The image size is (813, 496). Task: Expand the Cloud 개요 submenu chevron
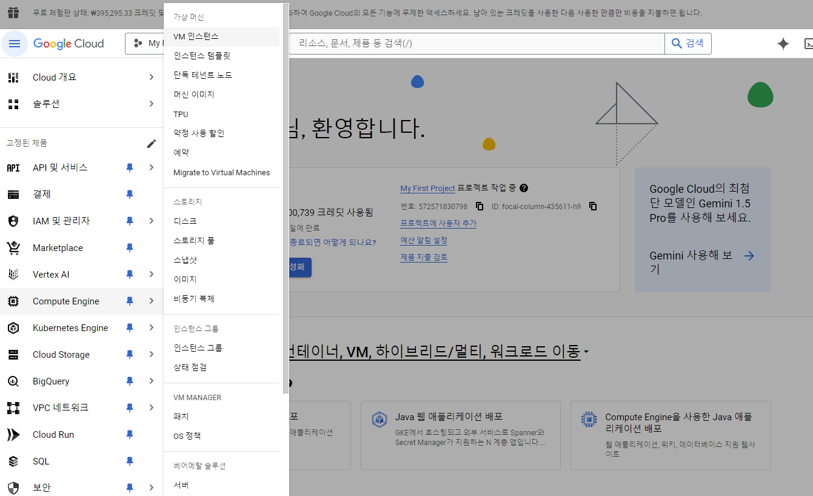click(x=152, y=78)
